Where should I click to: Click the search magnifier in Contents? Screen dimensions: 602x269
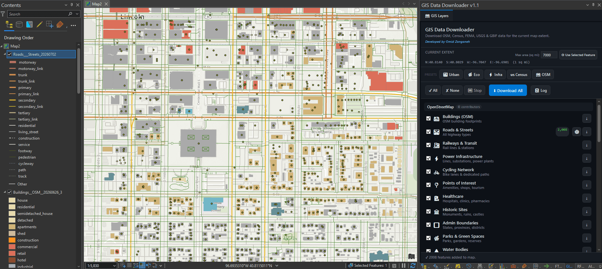click(x=70, y=14)
